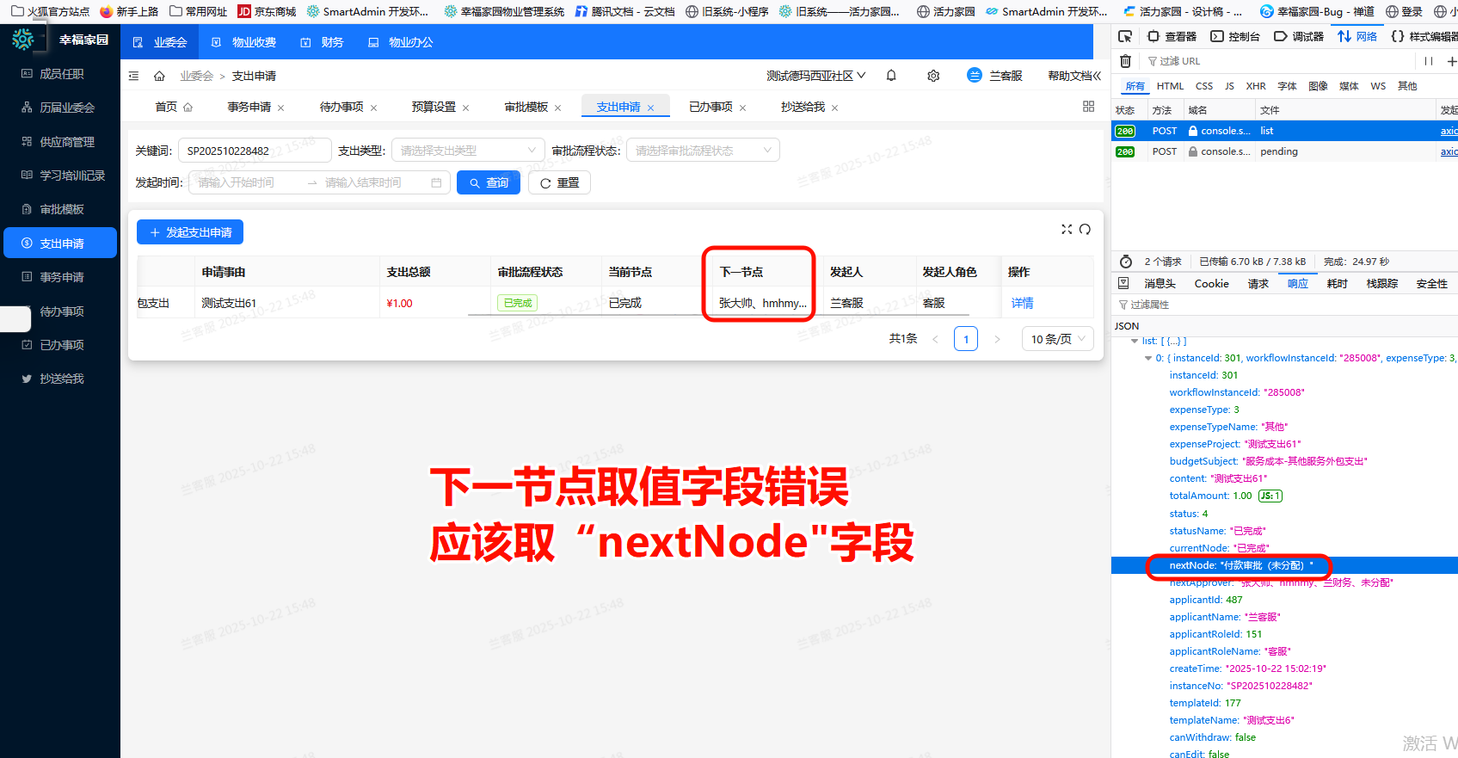Image resolution: width=1458 pixels, height=758 pixels.
Task: Click 重置 reset button
Action: point(559,183)
